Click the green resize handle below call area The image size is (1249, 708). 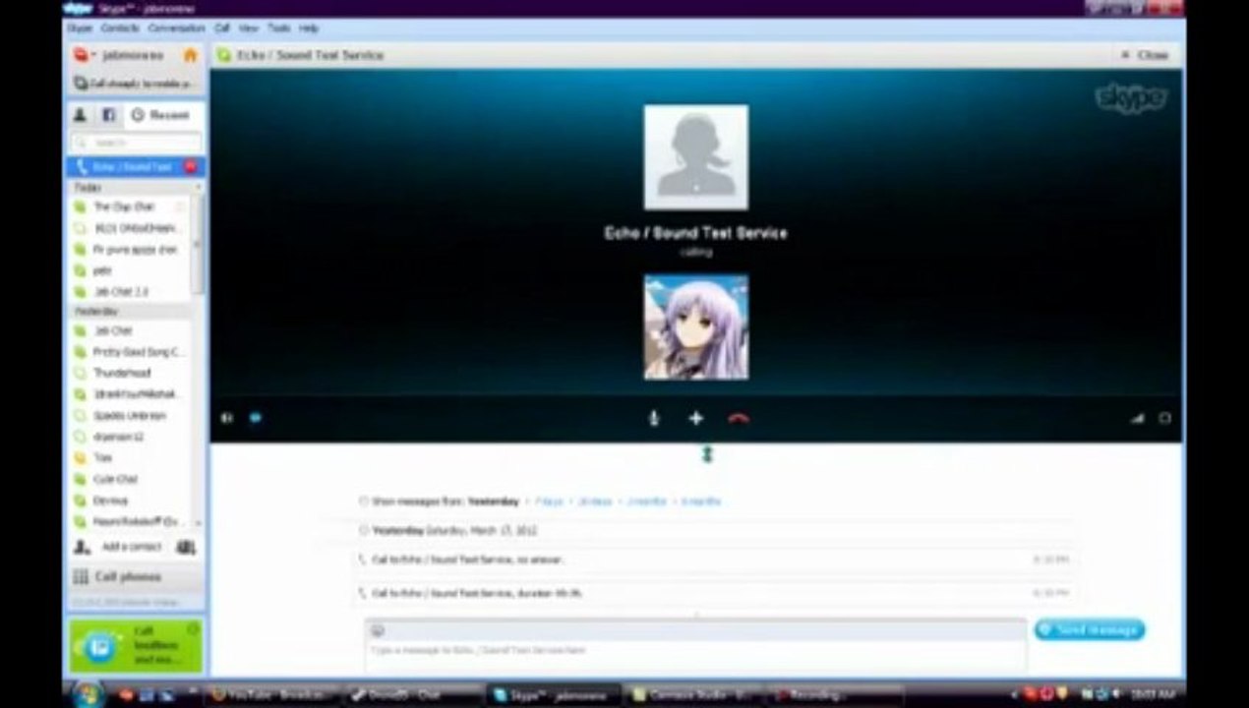pos(706,453)
